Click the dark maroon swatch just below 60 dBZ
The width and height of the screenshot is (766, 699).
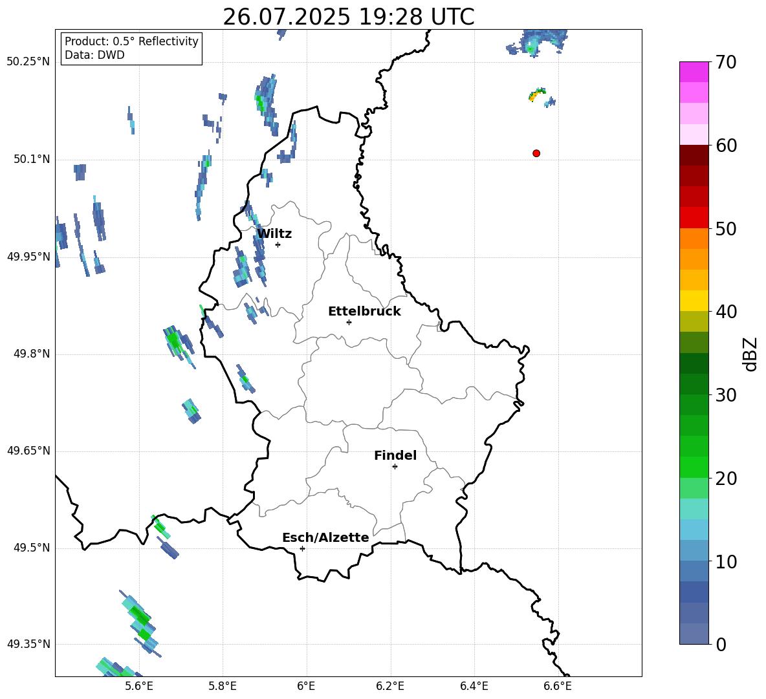694,155
